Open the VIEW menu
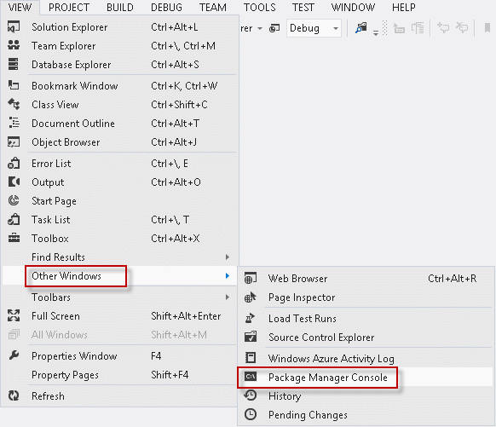The image size is (496, 427). (x=20, y=7)
